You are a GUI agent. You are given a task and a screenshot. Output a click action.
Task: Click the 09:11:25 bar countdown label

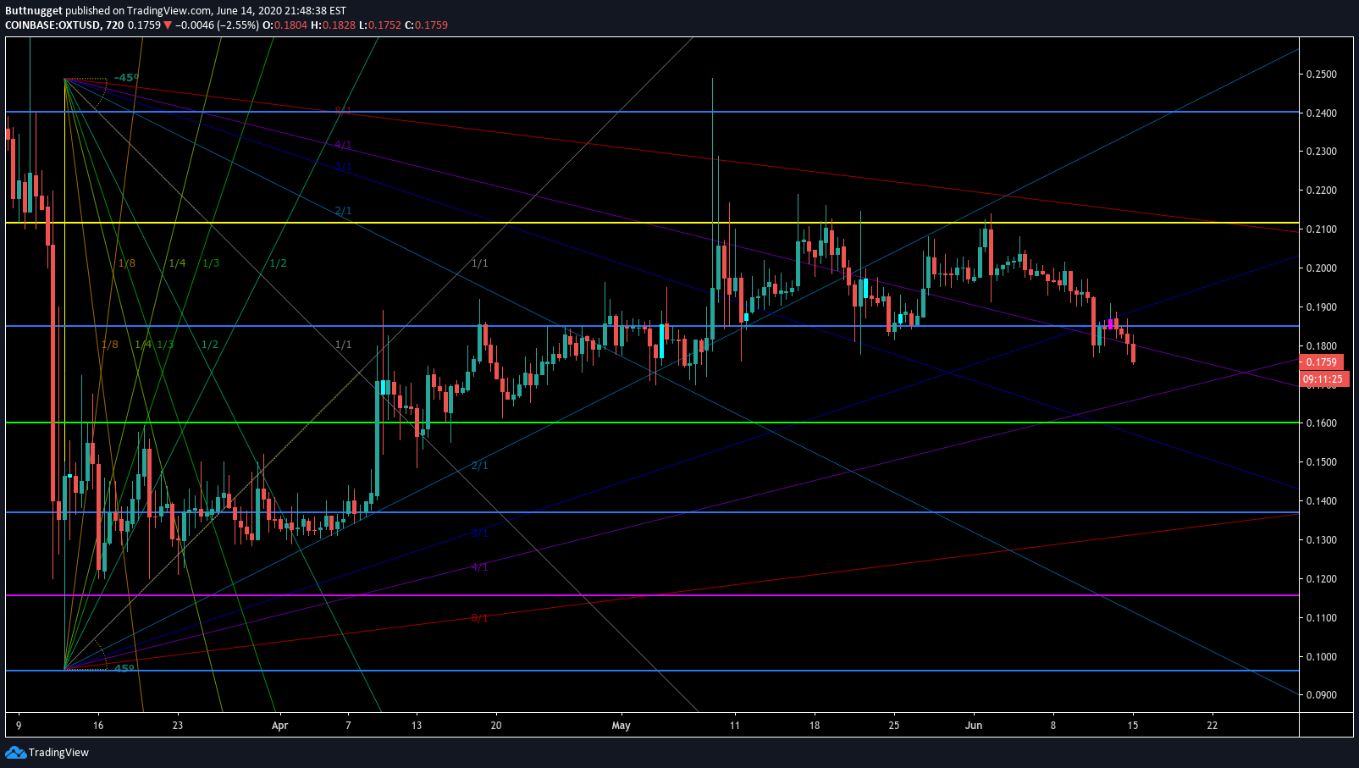1324,378
